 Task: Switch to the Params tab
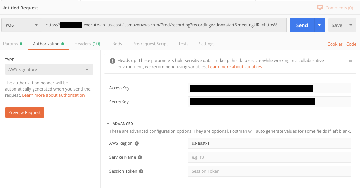pyautogui.click(x=13, y=44)
